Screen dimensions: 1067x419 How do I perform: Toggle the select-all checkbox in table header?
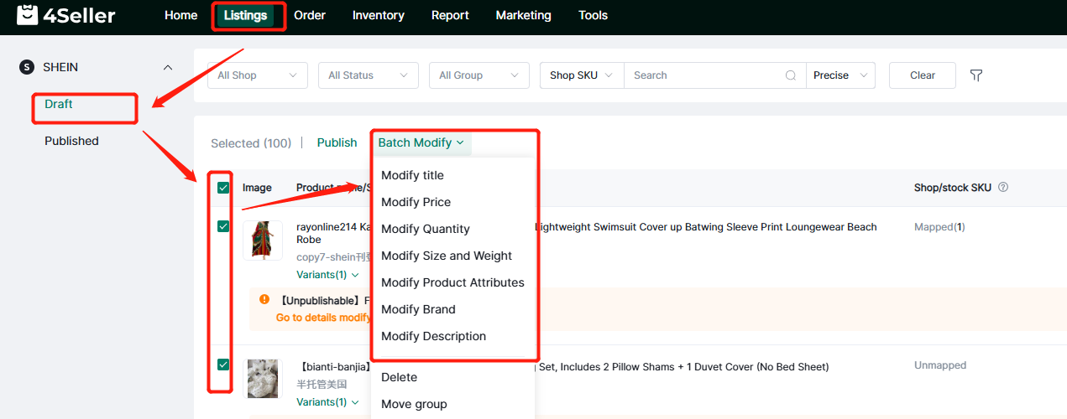(223, 188)
